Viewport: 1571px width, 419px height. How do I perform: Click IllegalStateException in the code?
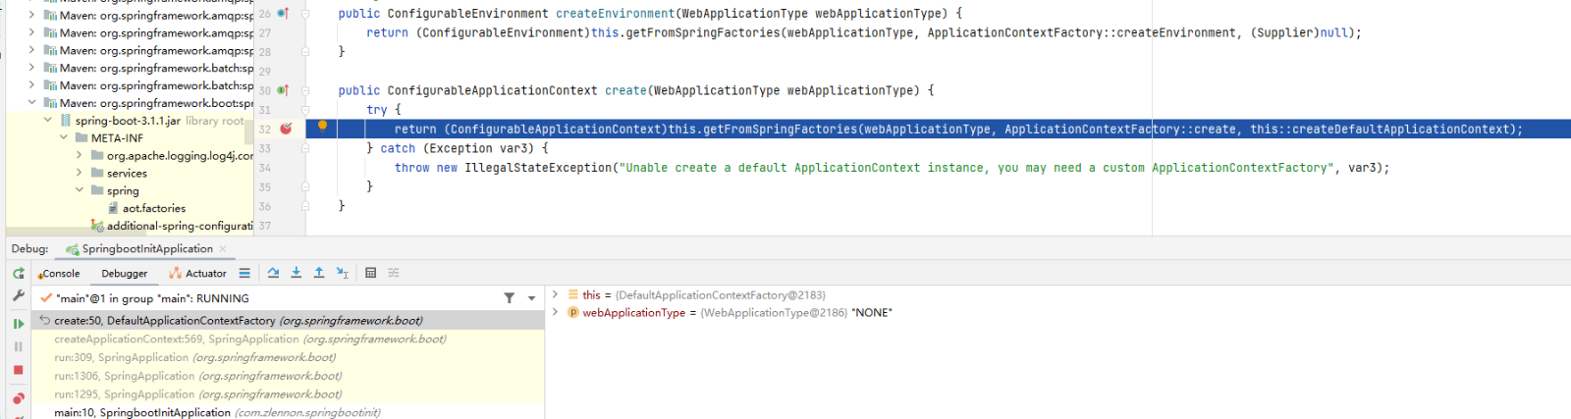point(538,168)
